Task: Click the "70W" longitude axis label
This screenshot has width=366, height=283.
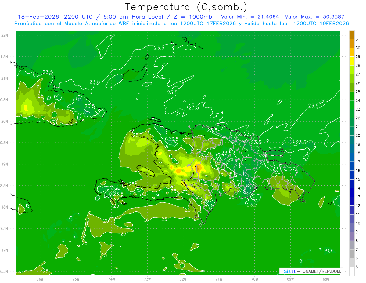Action: pyautogui.click(x=254, y=279)
